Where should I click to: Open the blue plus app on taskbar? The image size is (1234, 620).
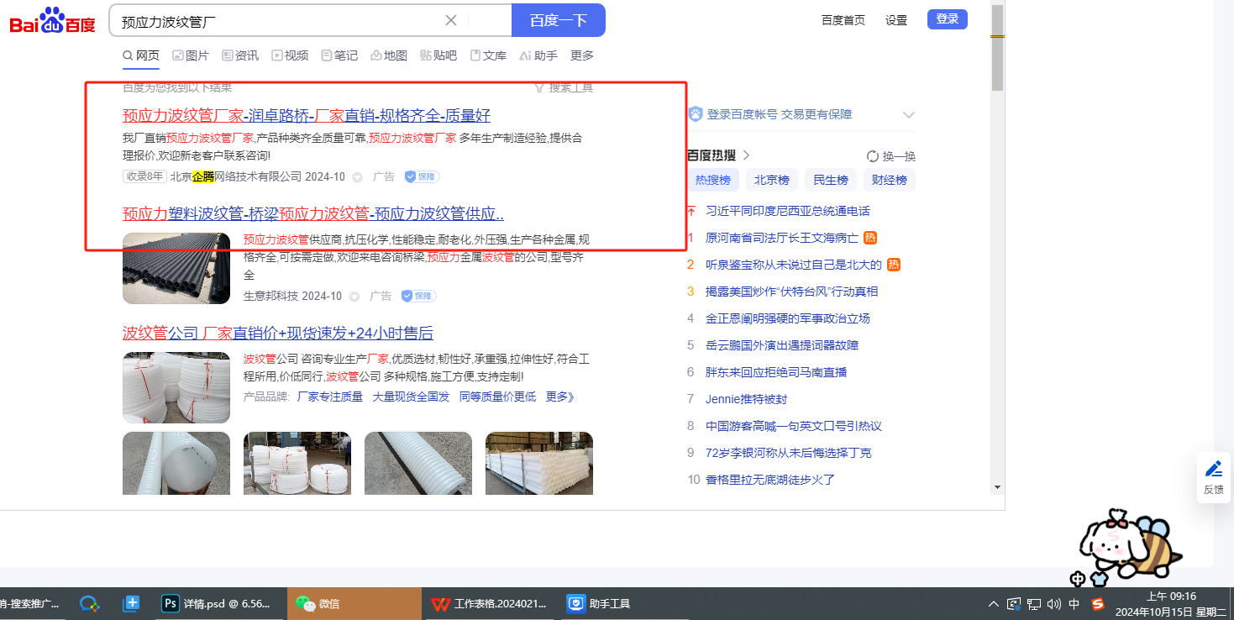(x=131, y=603)
